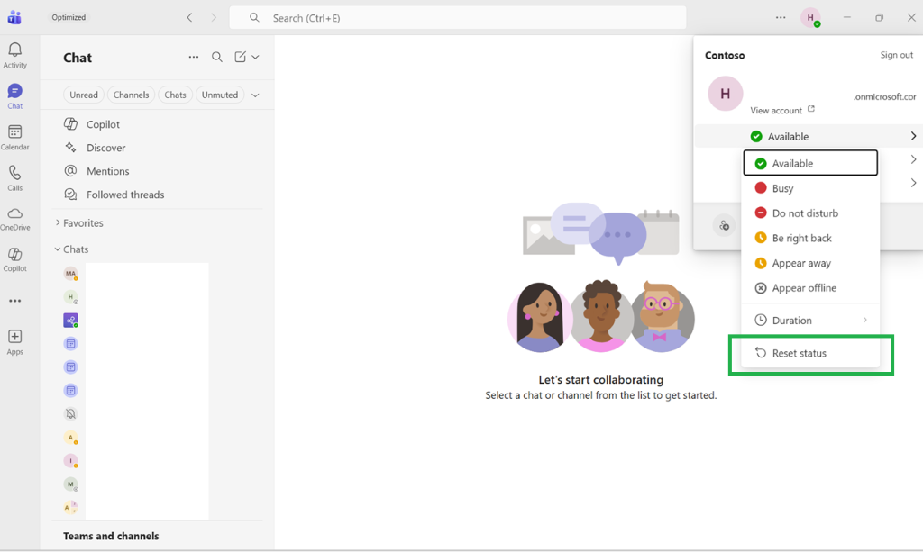Open the chat filter dropdown next to Unmuted

(x=255, y=95)
